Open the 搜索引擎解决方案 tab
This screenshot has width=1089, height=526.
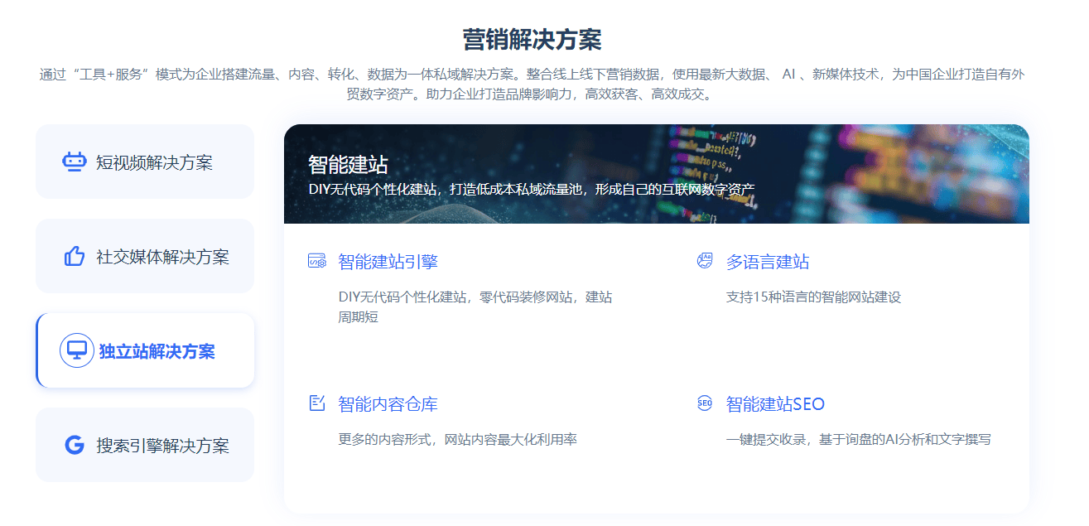point(162,446)
